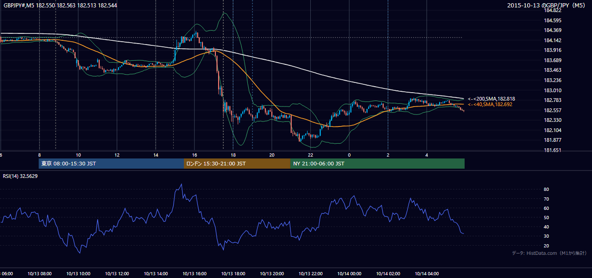
Task: Click the NY 21:00-06:00 JST session bar
Action: 378,164
